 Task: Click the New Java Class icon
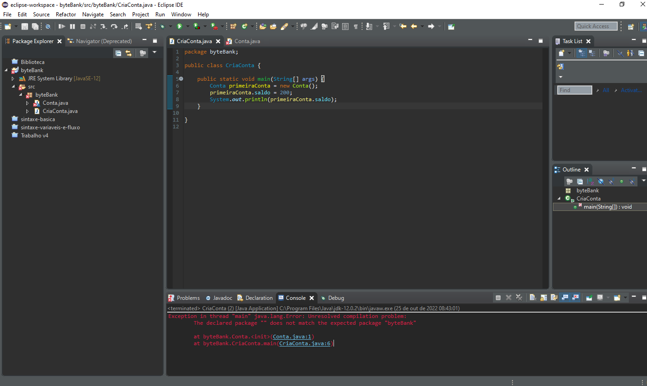click(x=244, y=26)
